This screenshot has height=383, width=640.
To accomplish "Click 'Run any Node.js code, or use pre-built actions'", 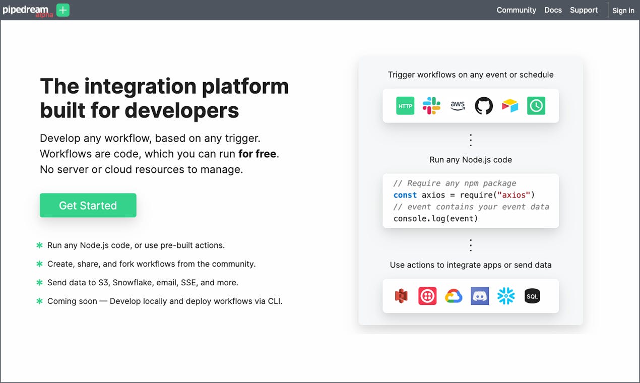I will [x=136, y=245].
